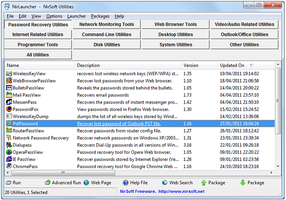Viewport: 286px width, 200px height.
Task: Select Programmer Tools
Action: pos(38,45)
